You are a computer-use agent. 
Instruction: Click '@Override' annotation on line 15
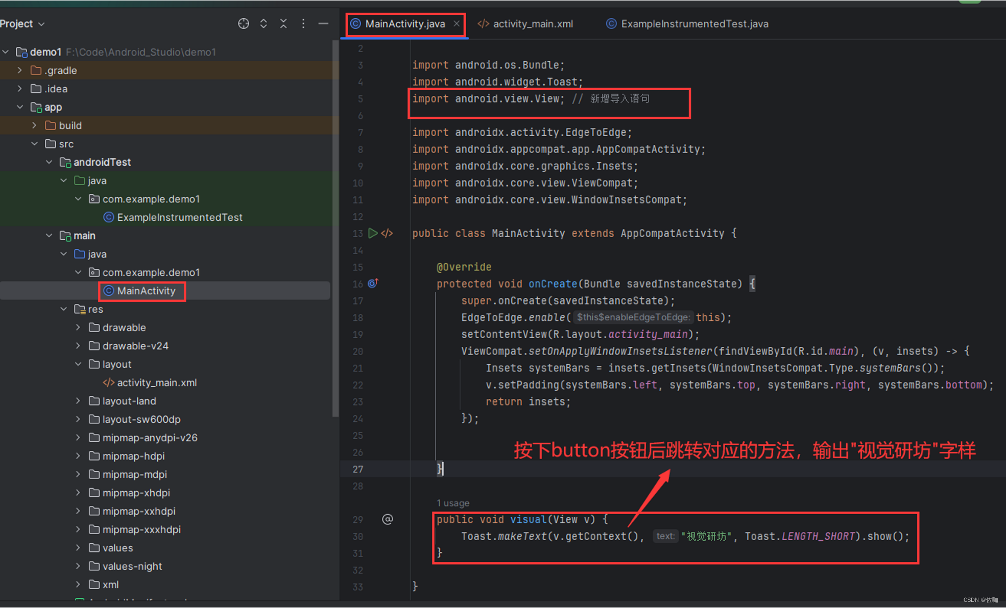coord(464,267)
